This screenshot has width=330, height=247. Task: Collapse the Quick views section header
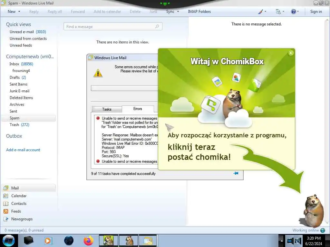tap(18, 24)
